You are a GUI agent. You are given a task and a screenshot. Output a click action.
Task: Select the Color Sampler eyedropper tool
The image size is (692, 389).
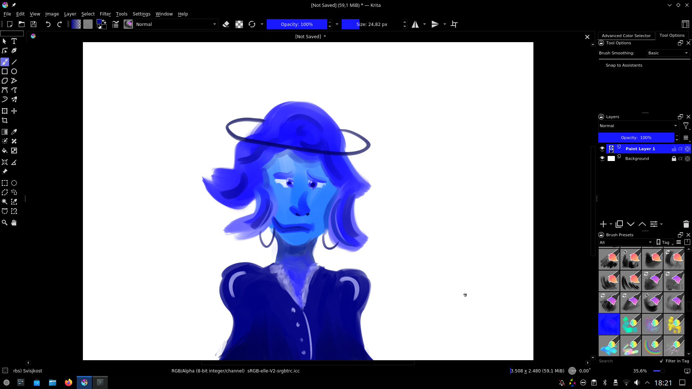pyautogui.click(x=14, y=132)
